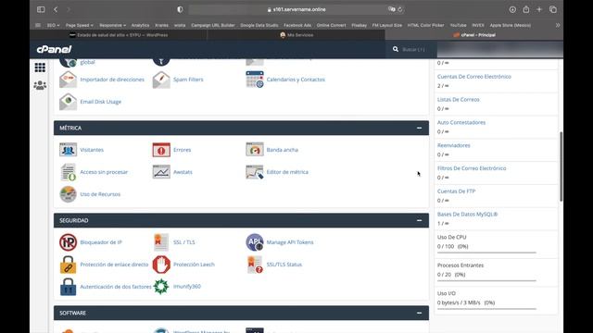
Task: Open the Page Speed bookmarks dropdown
Action: 80,25
